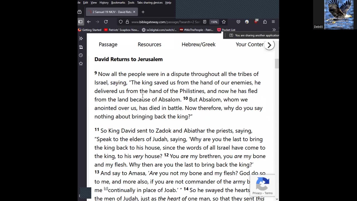The height and width of the screenshot is (201, 357).
Task: Open the Firefox account avatar icon
Action: [247, 22]
